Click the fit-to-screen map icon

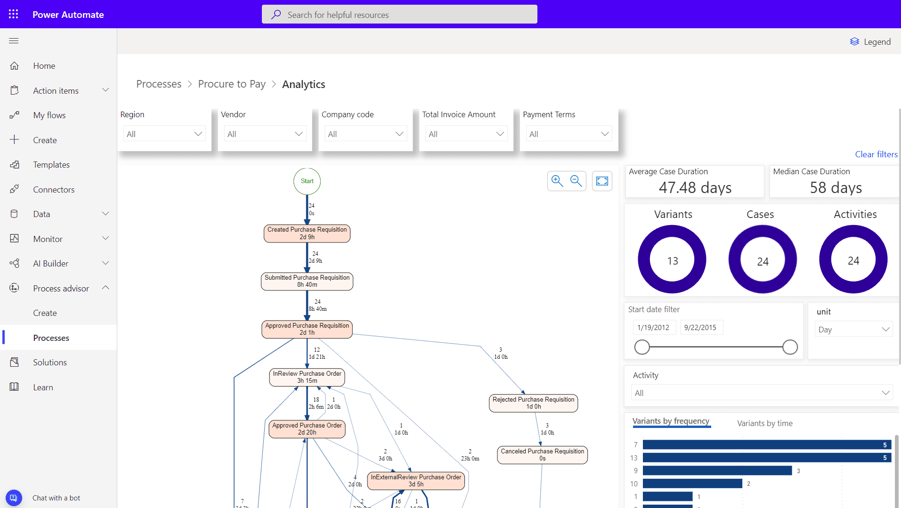602,181
